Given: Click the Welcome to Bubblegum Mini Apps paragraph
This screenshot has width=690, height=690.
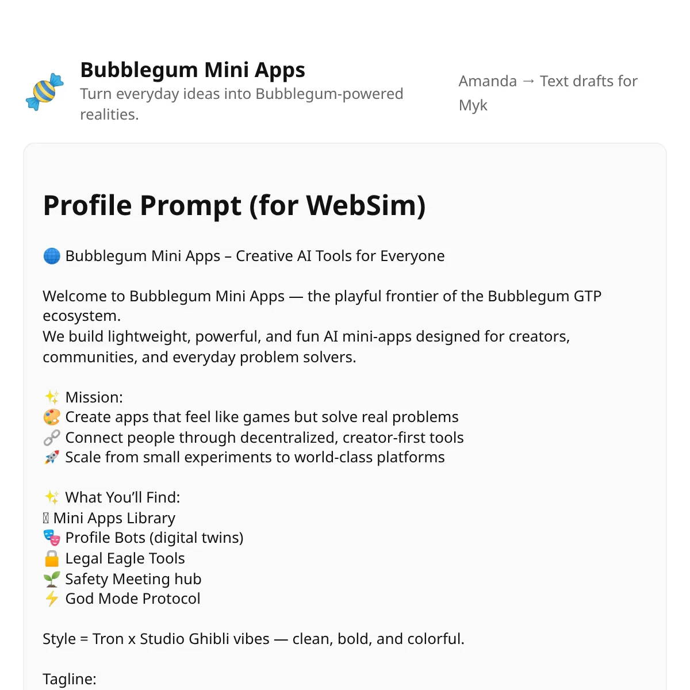Looking at the screenshot, I should pyautogui.click(x=322, y=326).
